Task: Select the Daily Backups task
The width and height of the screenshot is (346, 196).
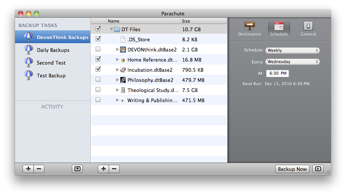Action: (53, 50)
